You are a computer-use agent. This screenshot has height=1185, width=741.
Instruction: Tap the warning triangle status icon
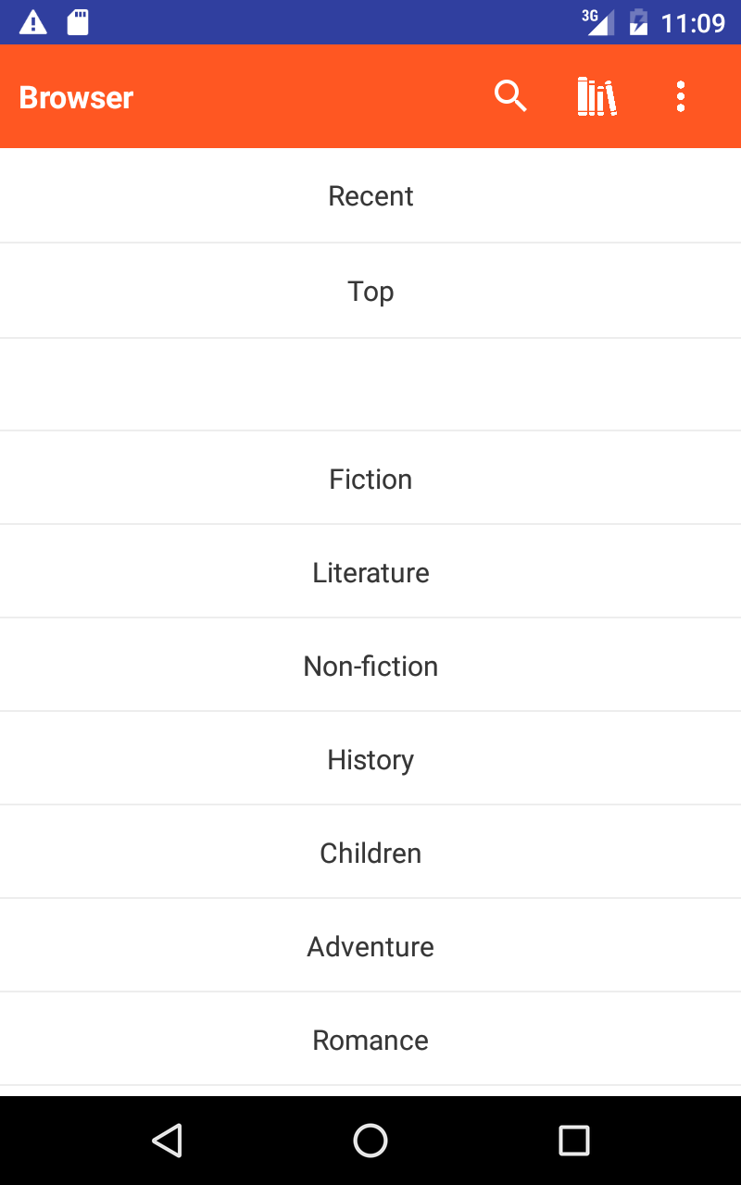point(33,22)
